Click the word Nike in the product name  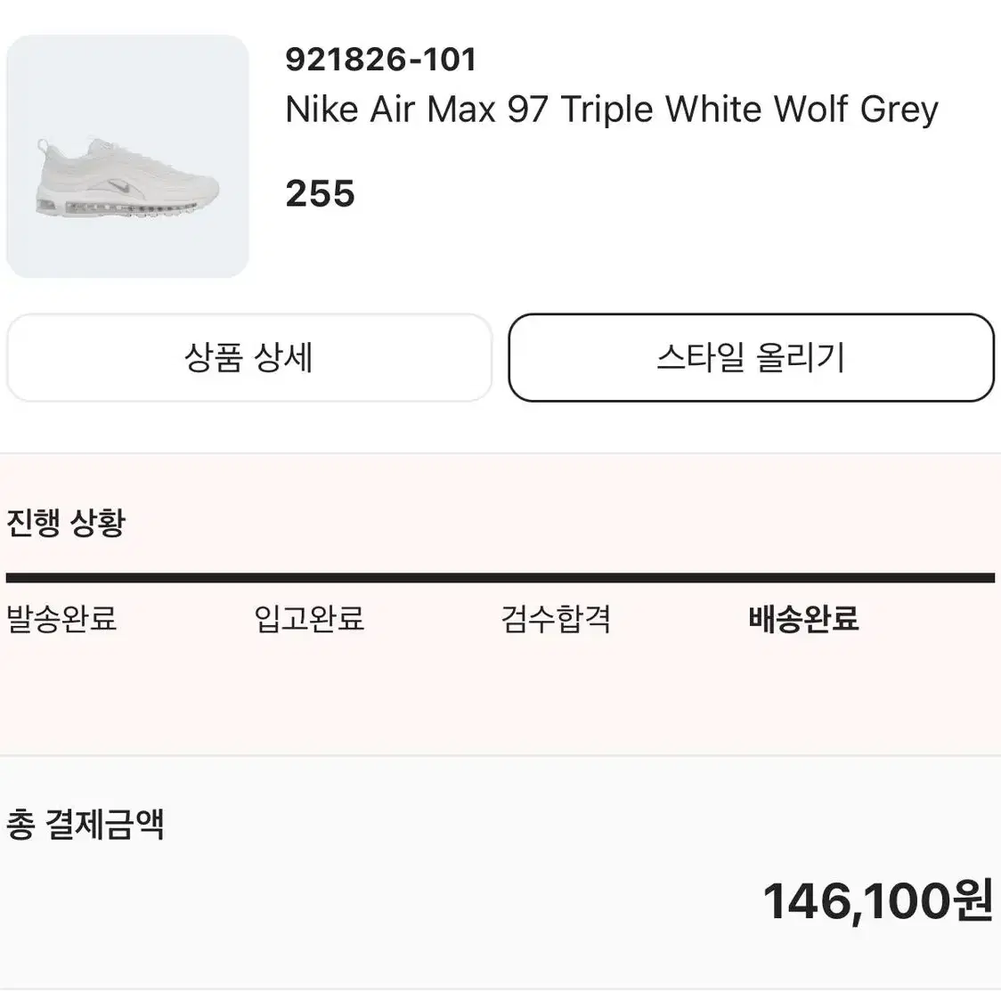(322, 110)
